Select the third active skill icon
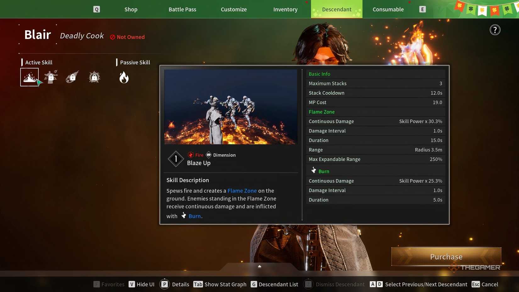The image size is (519, 292). pos(72,77)
